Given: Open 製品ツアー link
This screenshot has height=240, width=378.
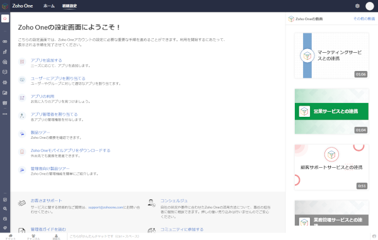Looking at the screenshot, I should coord(40,133).
